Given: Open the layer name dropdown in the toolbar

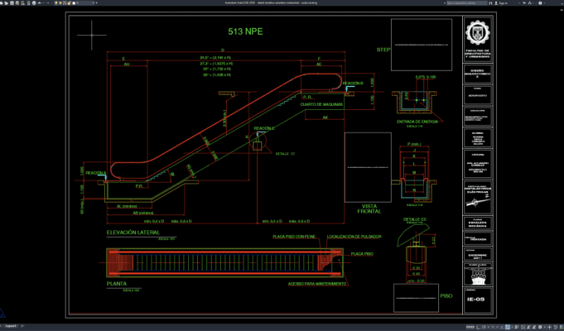Looking at the screenshot, I should [x=86, y=2].
